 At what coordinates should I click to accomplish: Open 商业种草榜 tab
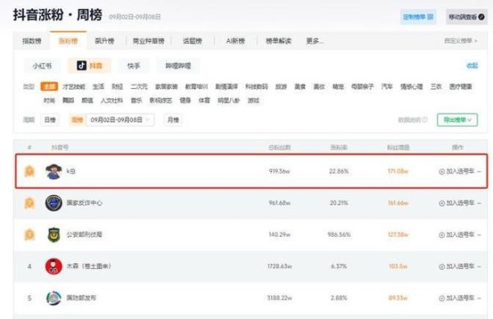pyautogui.click(x=149, y=41)
